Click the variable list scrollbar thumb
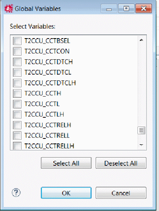This screenshot has height=211, width=159. (x=141, y=130)
